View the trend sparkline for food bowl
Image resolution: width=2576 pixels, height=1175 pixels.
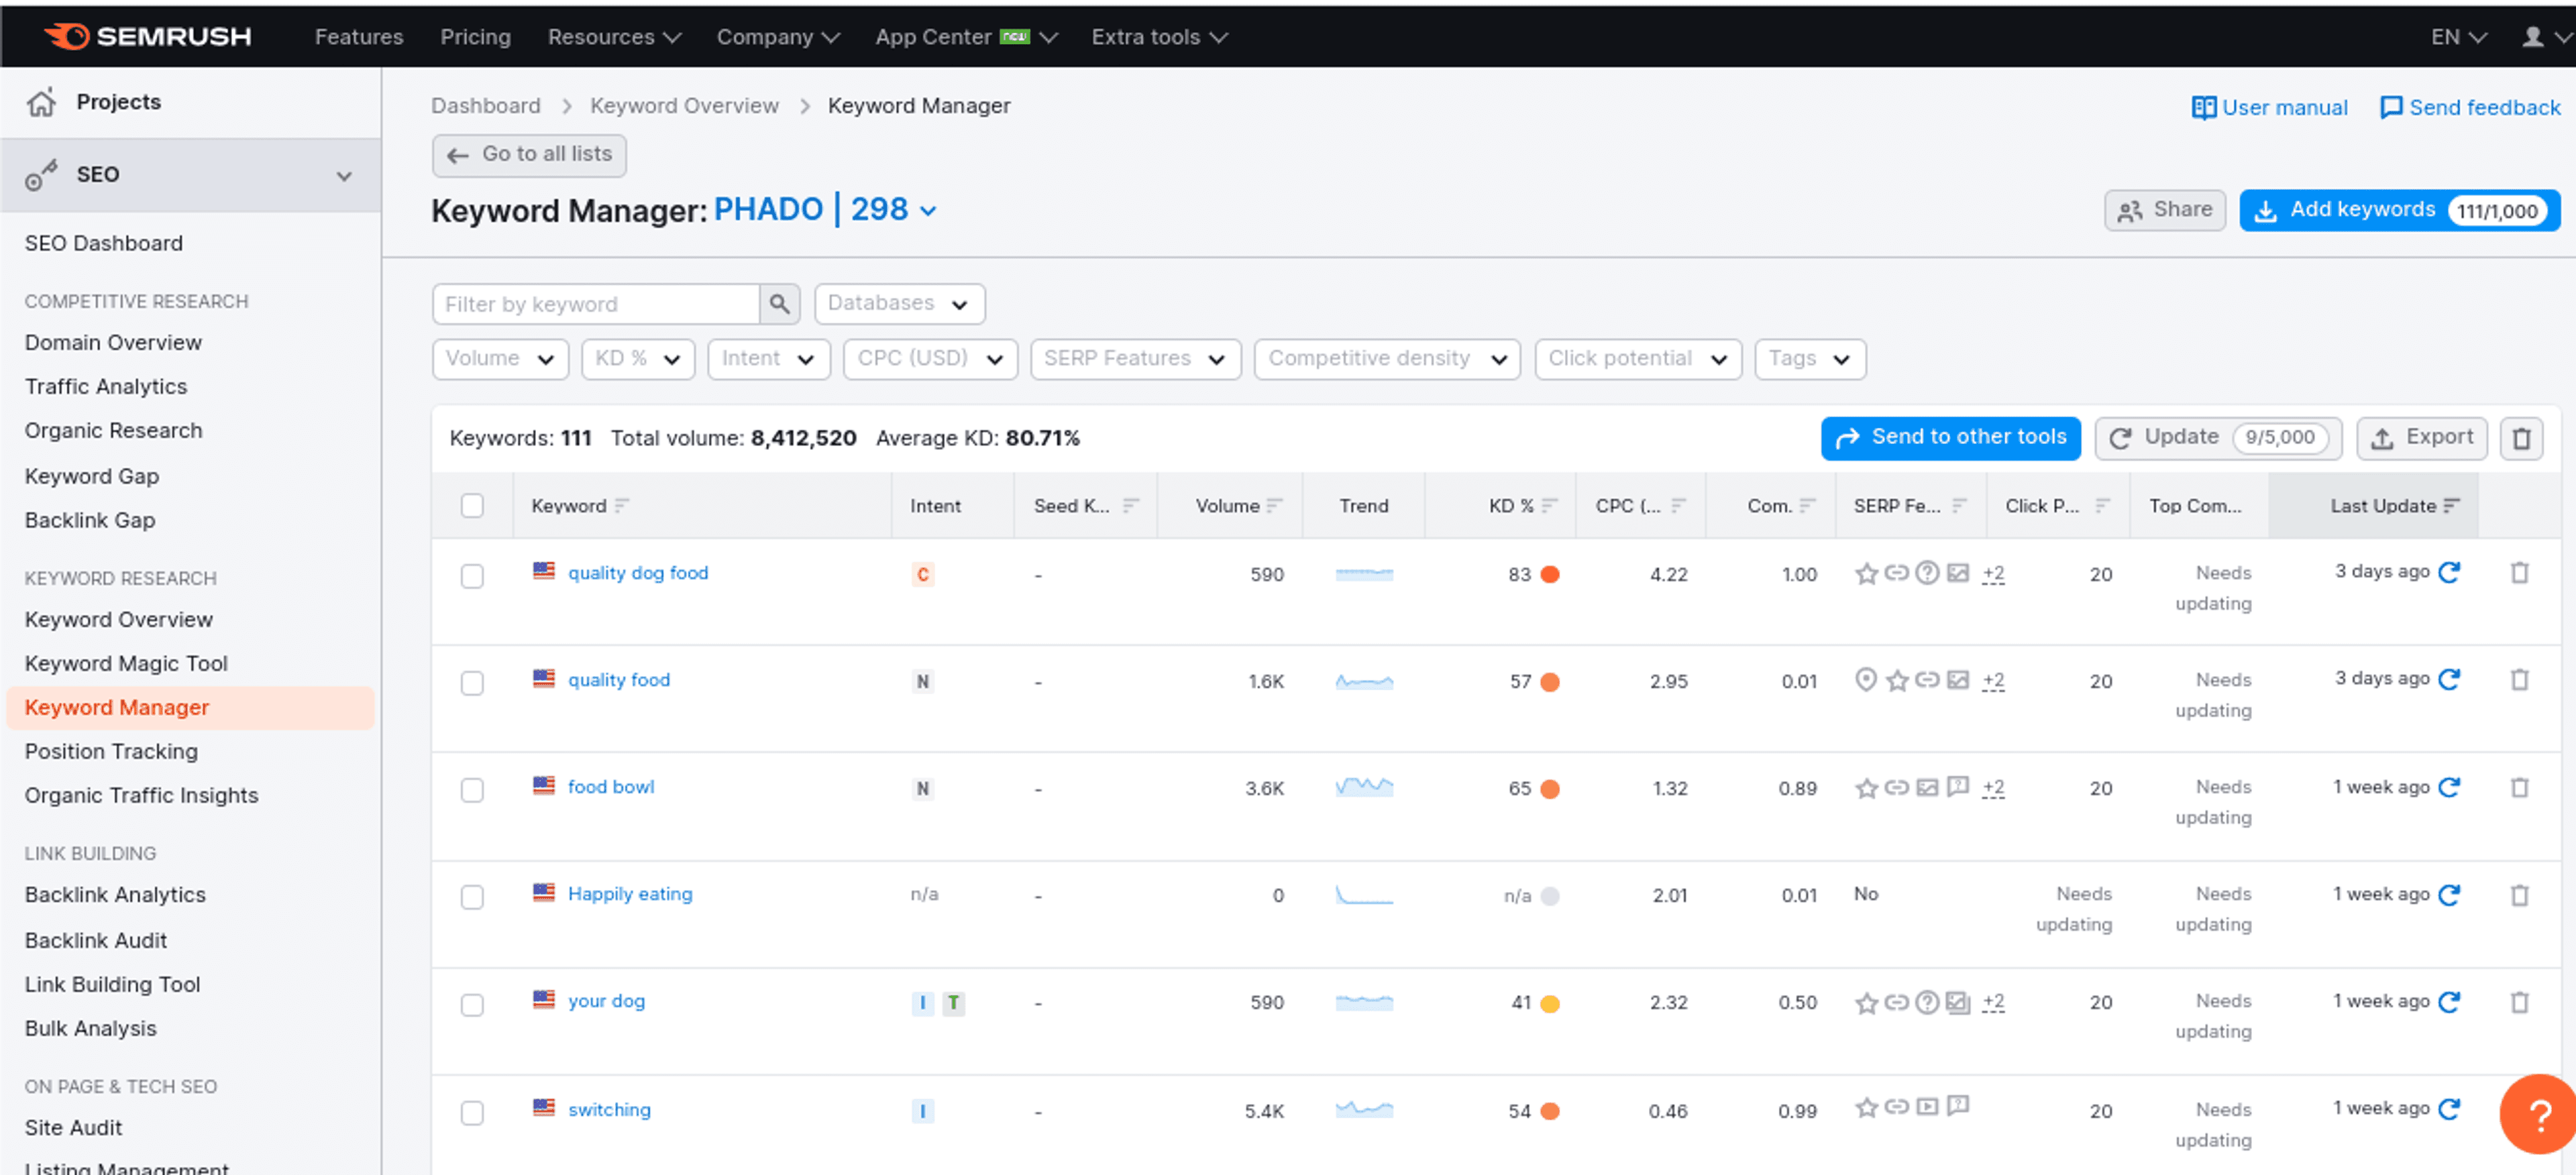1364,788
